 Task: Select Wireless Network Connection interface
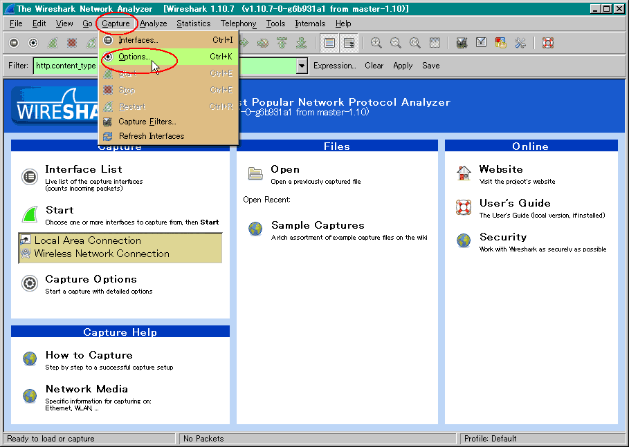tap(102, 254)
